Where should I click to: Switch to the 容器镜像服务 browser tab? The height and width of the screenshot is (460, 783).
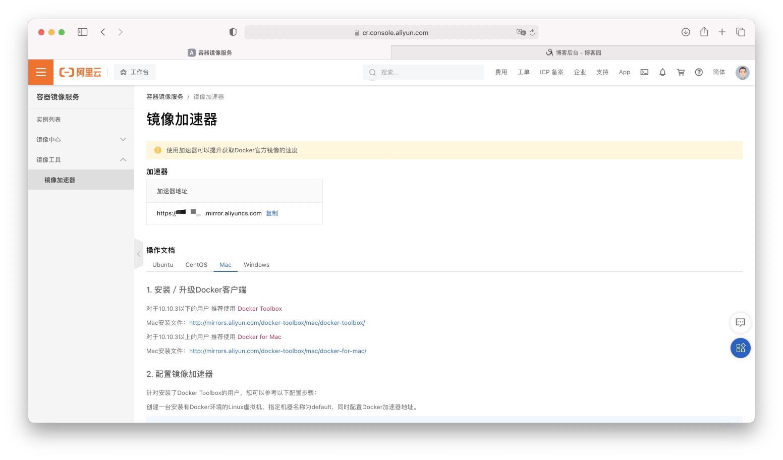point(209,52)
